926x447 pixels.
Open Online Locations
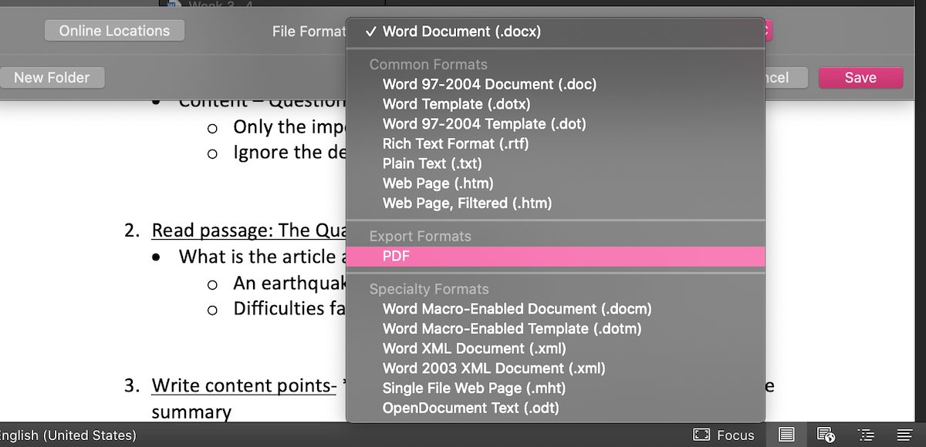114,31
